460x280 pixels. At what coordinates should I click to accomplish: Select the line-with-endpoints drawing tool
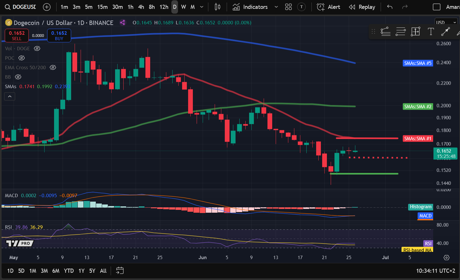[445, 31]
